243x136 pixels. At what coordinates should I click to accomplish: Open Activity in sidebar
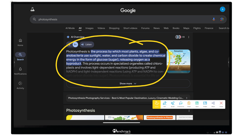click(20, 85)
